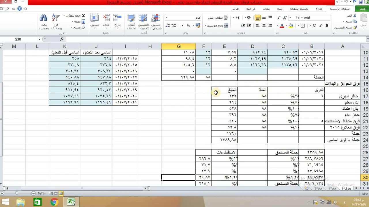Apply the yellow fill color bucket
The width and height of the screenshot is (369, 207).
pos(291,26)
